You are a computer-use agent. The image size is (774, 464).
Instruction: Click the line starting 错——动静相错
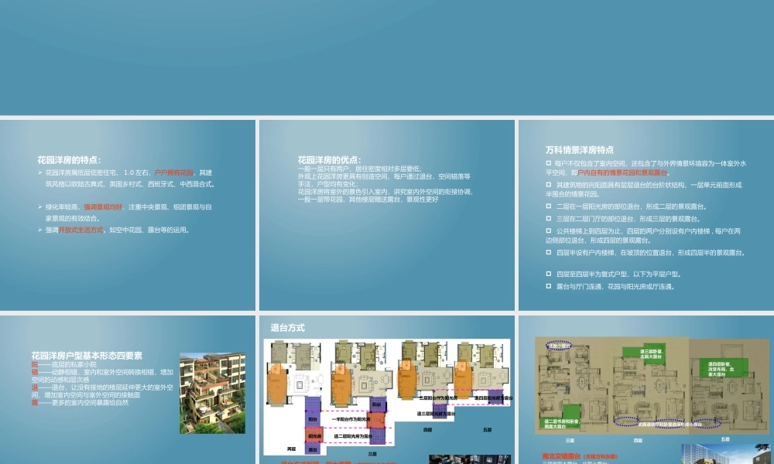pos(103,376)
